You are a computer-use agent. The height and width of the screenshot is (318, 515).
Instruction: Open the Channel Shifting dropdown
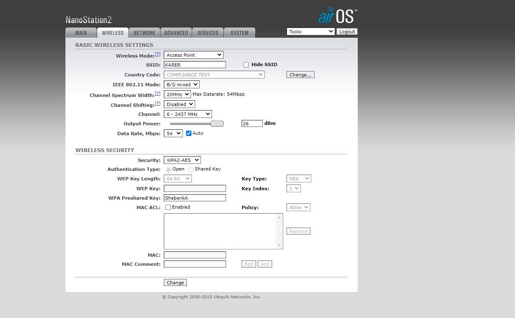point(179,104)
